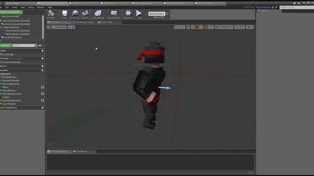Click the magnifier beside the Debug Filter
Image resolution: width=314 pixels, height=176 pixels.
click(167, 14)
